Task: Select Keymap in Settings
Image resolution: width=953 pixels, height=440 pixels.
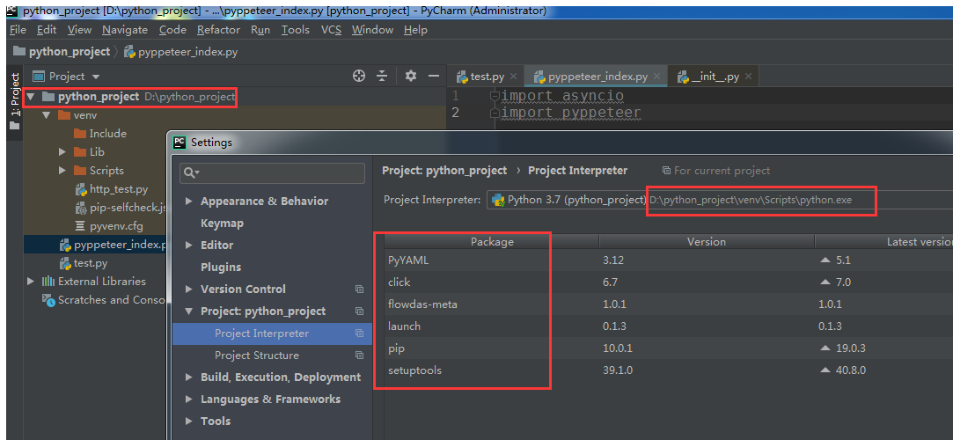Action: (222, 224)
